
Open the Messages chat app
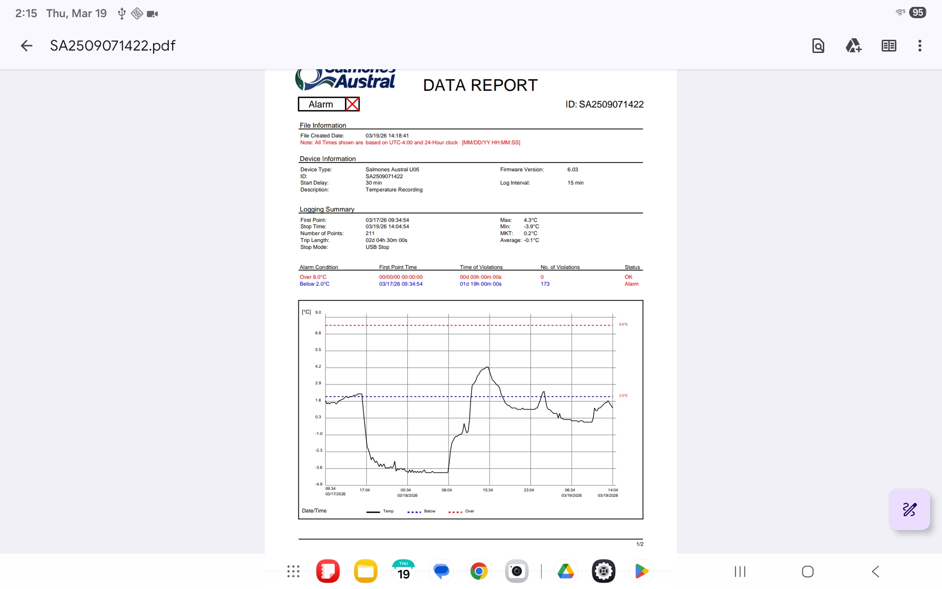(441, 571)
